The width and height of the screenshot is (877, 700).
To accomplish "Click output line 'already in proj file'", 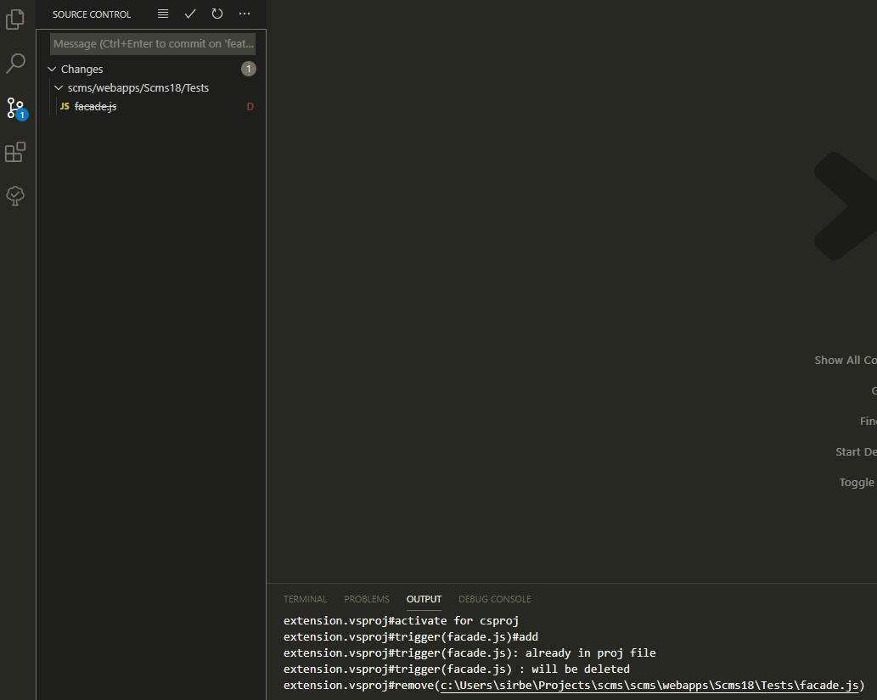I will [469, 653].
